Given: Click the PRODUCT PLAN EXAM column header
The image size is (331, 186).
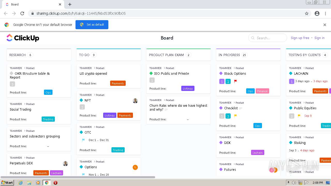Looking at the screenshot, I should click(178, 55).
